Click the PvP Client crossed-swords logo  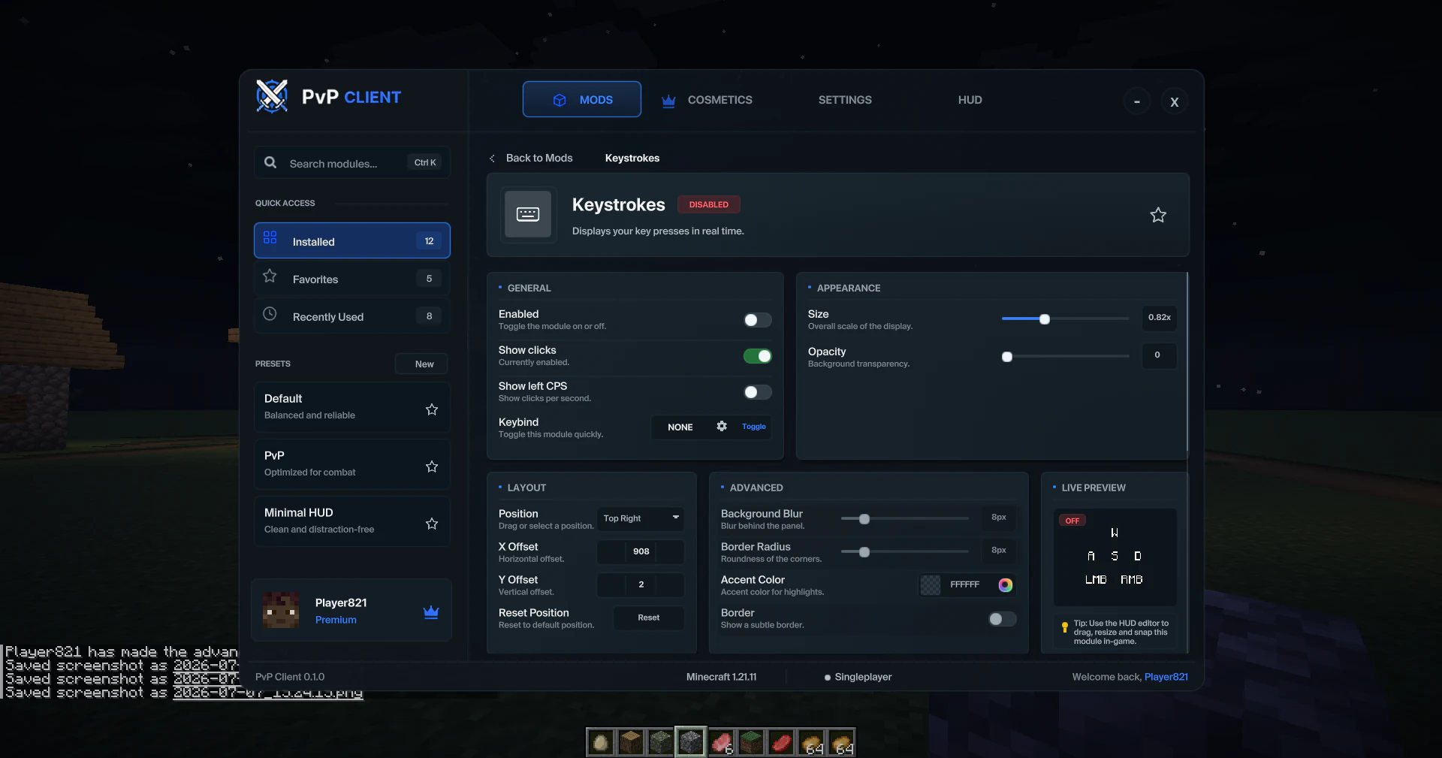coord(272,96)
